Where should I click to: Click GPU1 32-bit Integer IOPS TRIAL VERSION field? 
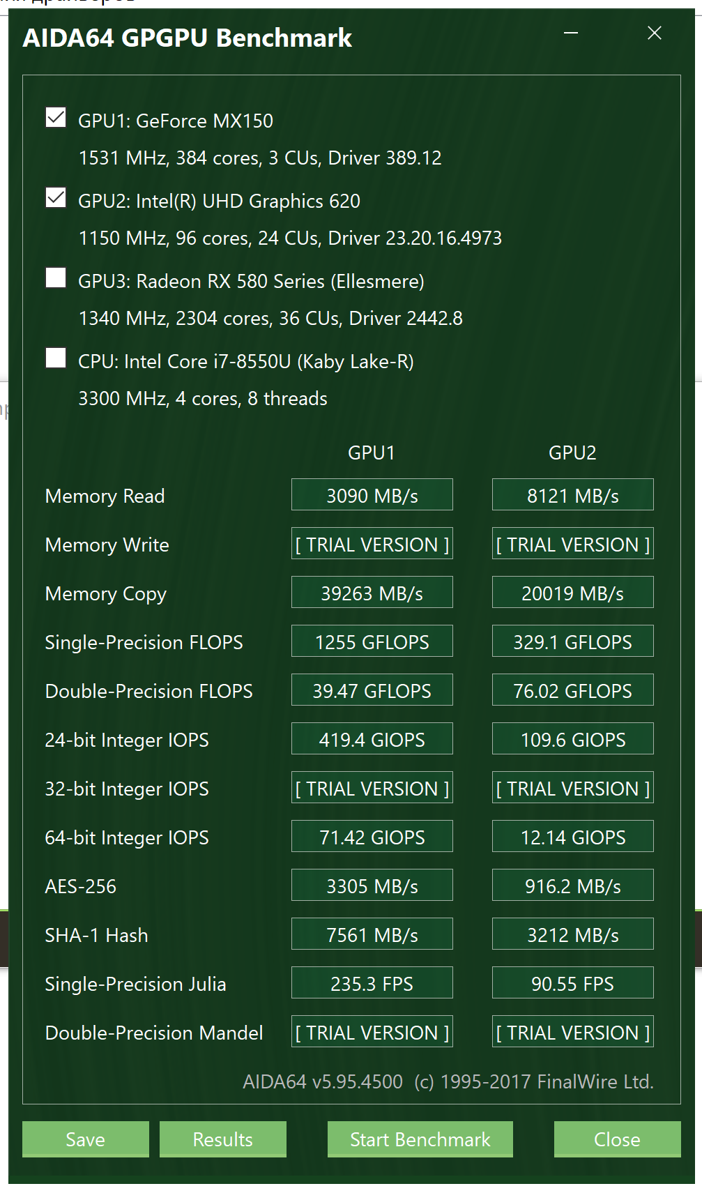coord(372,788)
